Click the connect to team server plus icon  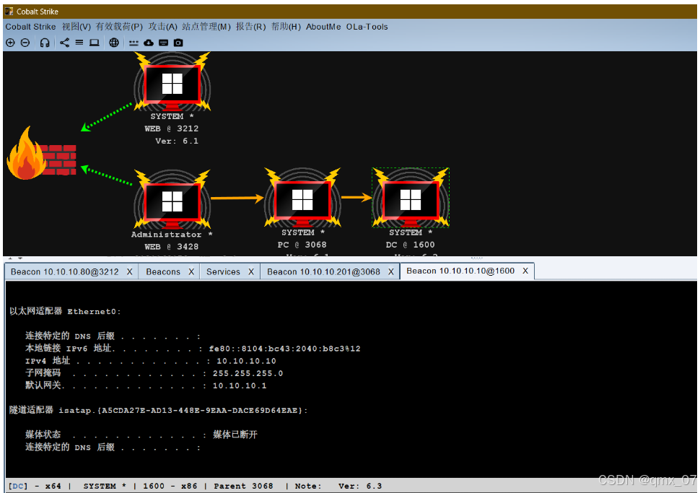[x=10, y=43]
